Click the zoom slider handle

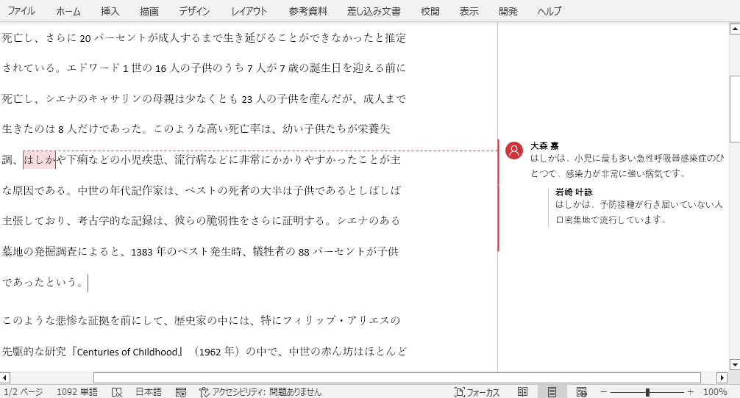point(647,392)
